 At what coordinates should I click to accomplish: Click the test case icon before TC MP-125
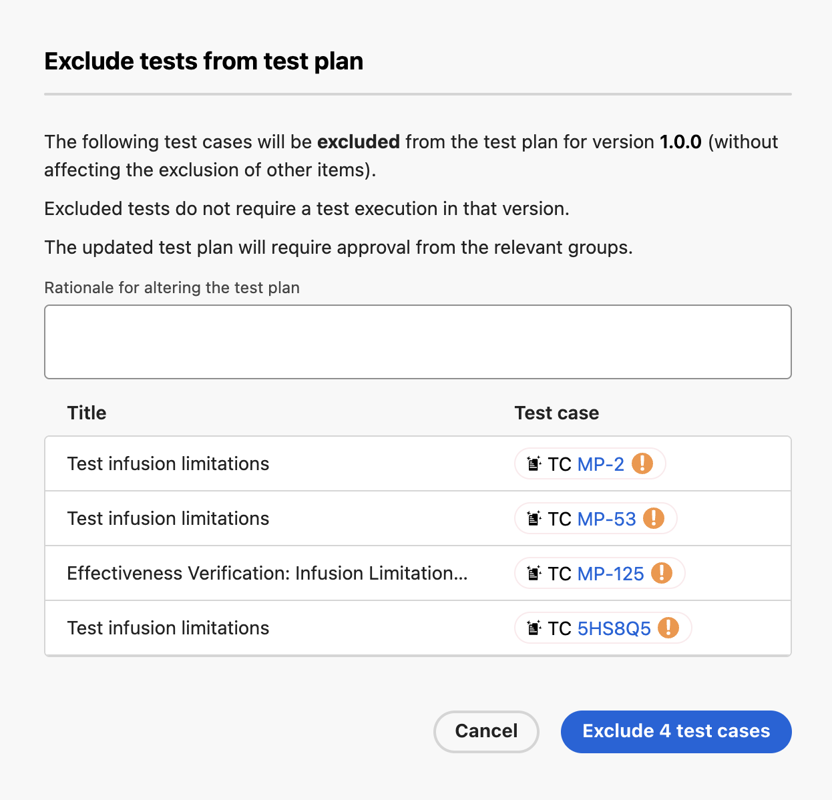534,573
